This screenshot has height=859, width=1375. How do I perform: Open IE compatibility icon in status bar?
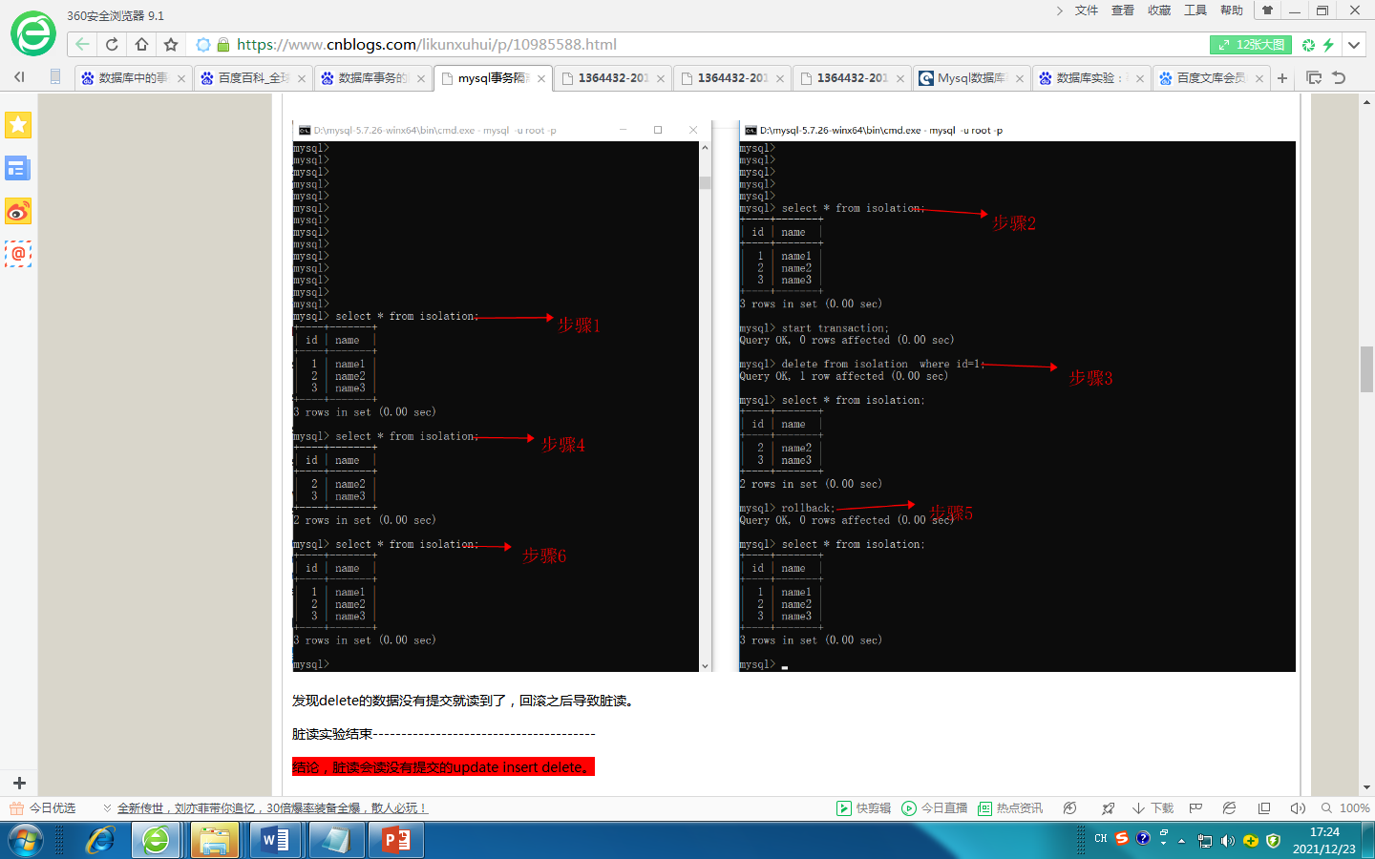coord(1230,808)
